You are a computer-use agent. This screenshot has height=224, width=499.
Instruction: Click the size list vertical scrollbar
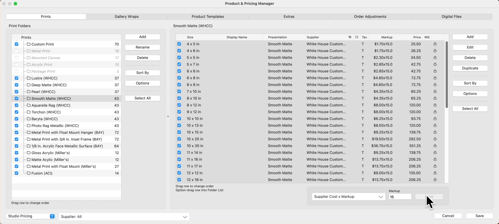coord(446,75)
